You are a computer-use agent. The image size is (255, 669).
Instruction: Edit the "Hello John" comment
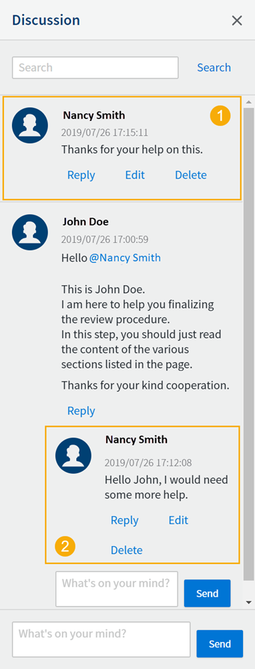[x=178, y=520]
